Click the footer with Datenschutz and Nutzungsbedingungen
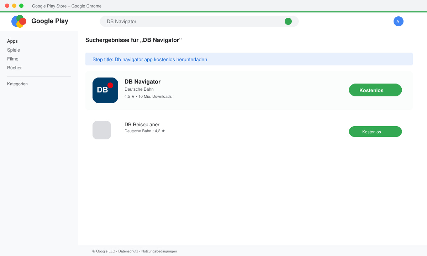This screenshot has height=256, width=427. (x=135, y=251)
